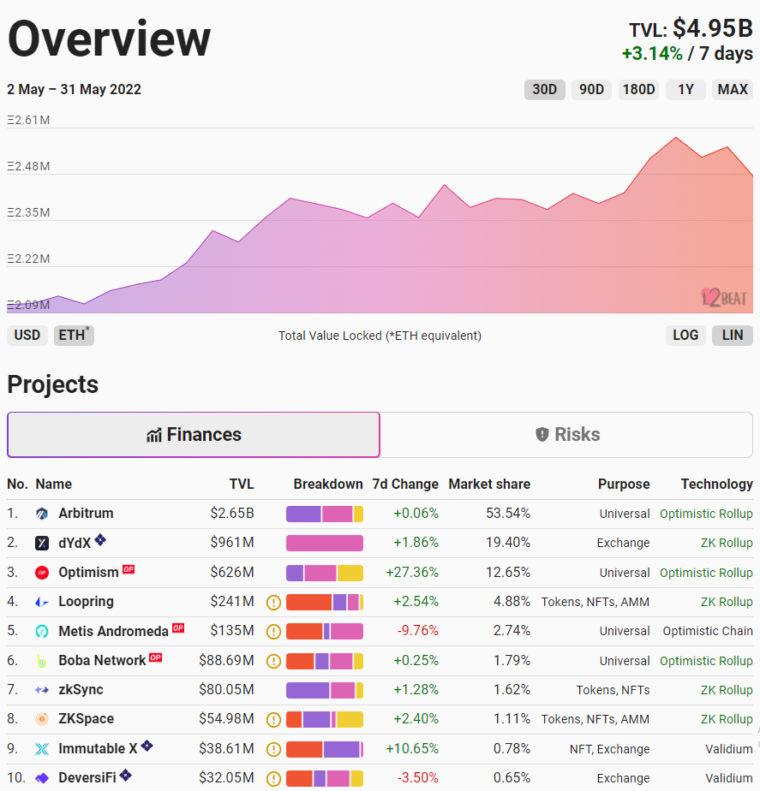This screenshot has width=760, height=791.
Task: Click the Metis Andromeda logo icon
Action: 42,631
